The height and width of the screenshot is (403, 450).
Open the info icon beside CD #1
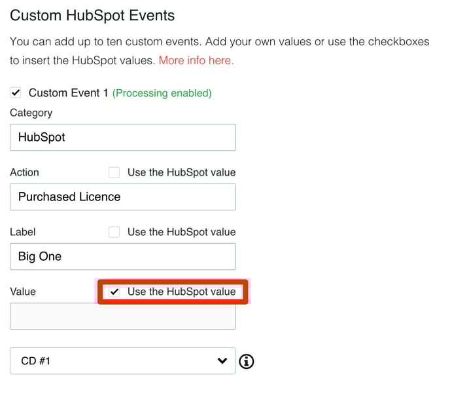[246, 361]
